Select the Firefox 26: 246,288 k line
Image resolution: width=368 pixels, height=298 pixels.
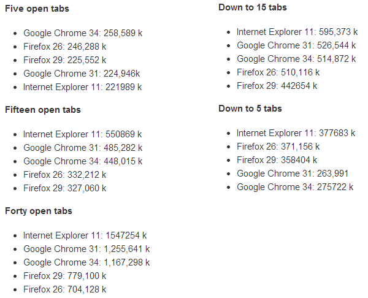coord(65,47)
